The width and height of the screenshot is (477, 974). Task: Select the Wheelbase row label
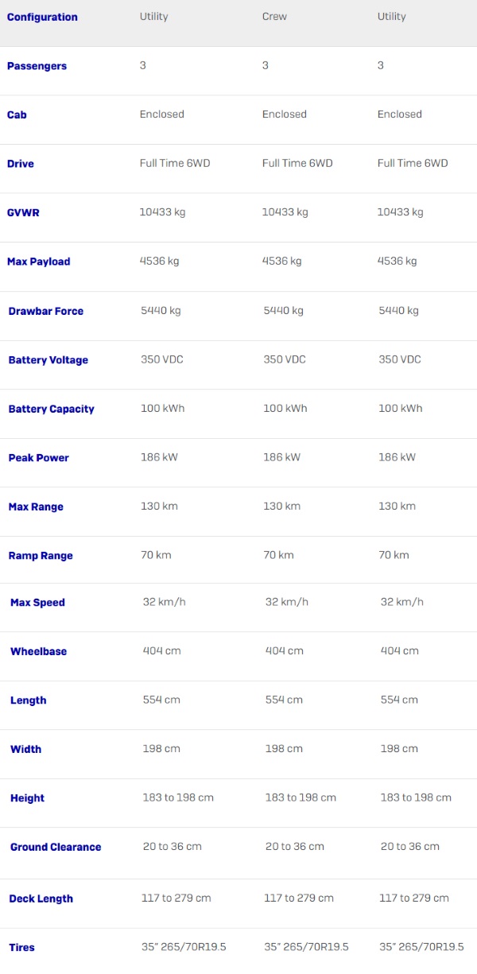pyautogui.click(x=38, y=651)
